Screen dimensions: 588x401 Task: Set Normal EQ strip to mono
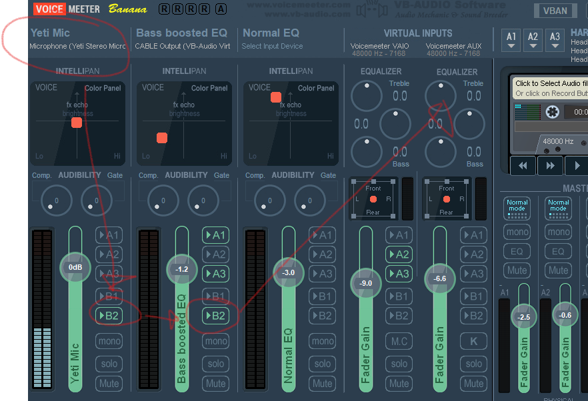322,341
